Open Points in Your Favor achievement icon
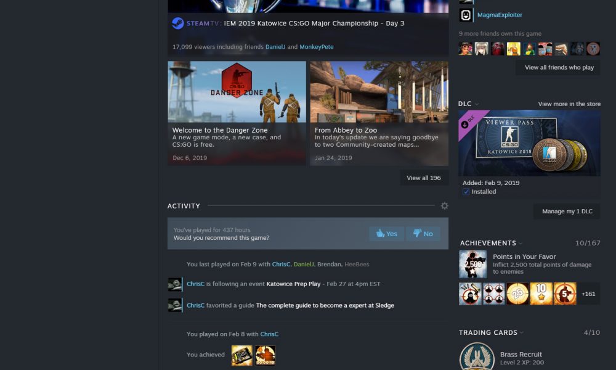 pyautogui.click(x=472, y=264)
